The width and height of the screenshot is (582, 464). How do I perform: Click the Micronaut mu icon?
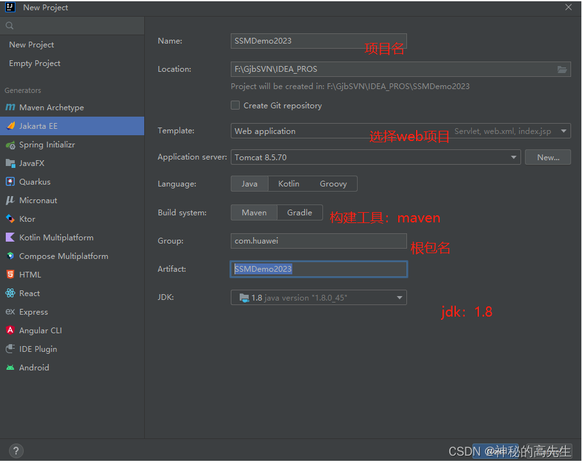click(x=10, y=201)
